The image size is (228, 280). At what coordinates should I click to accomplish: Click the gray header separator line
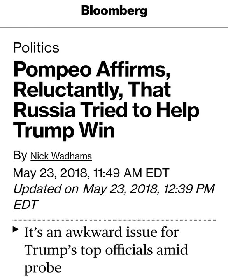click(x=114, y=27)
